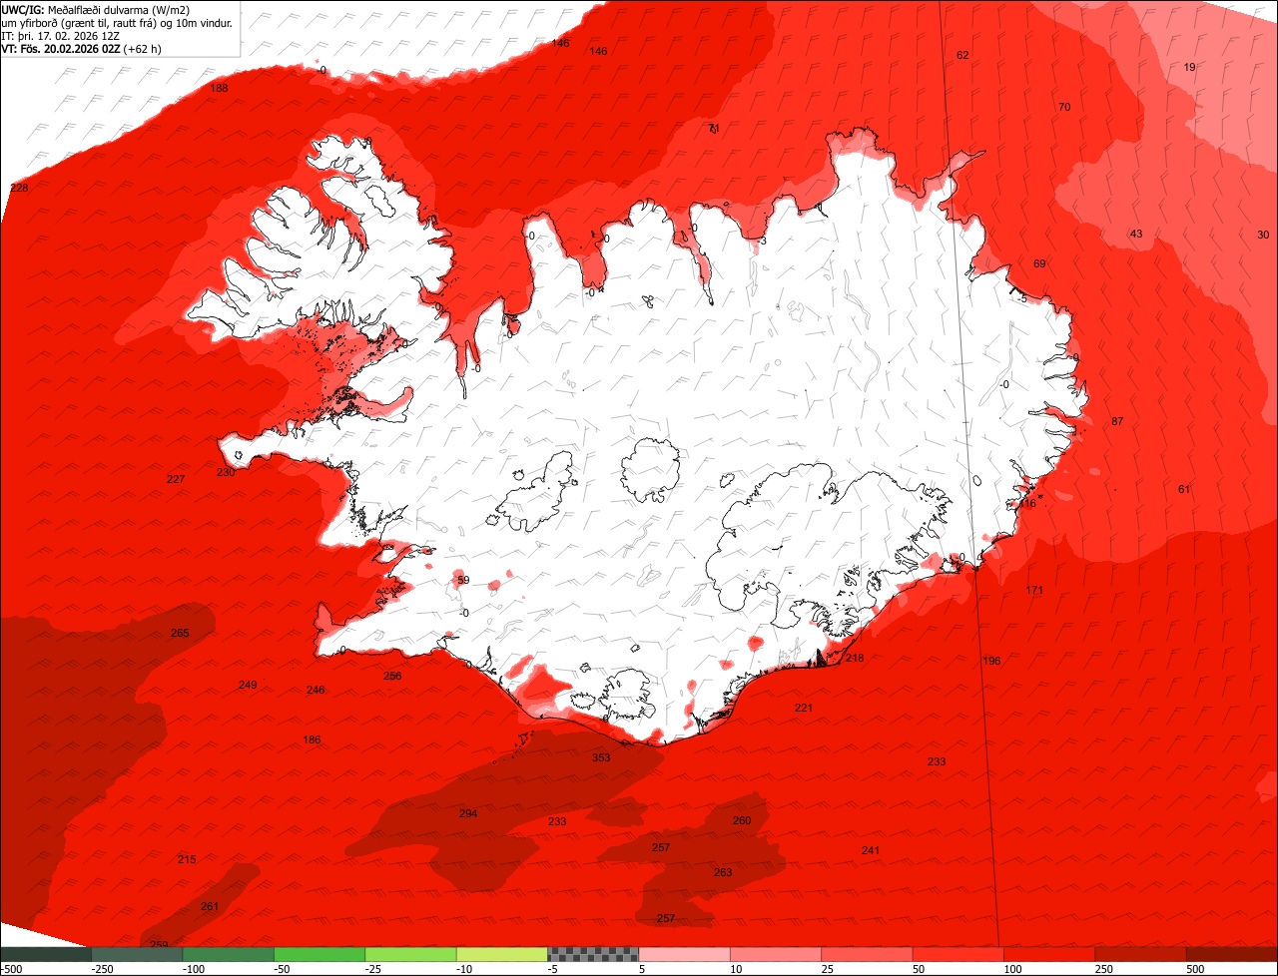
Task: Click the map value 221
Action: coord(804,708)
